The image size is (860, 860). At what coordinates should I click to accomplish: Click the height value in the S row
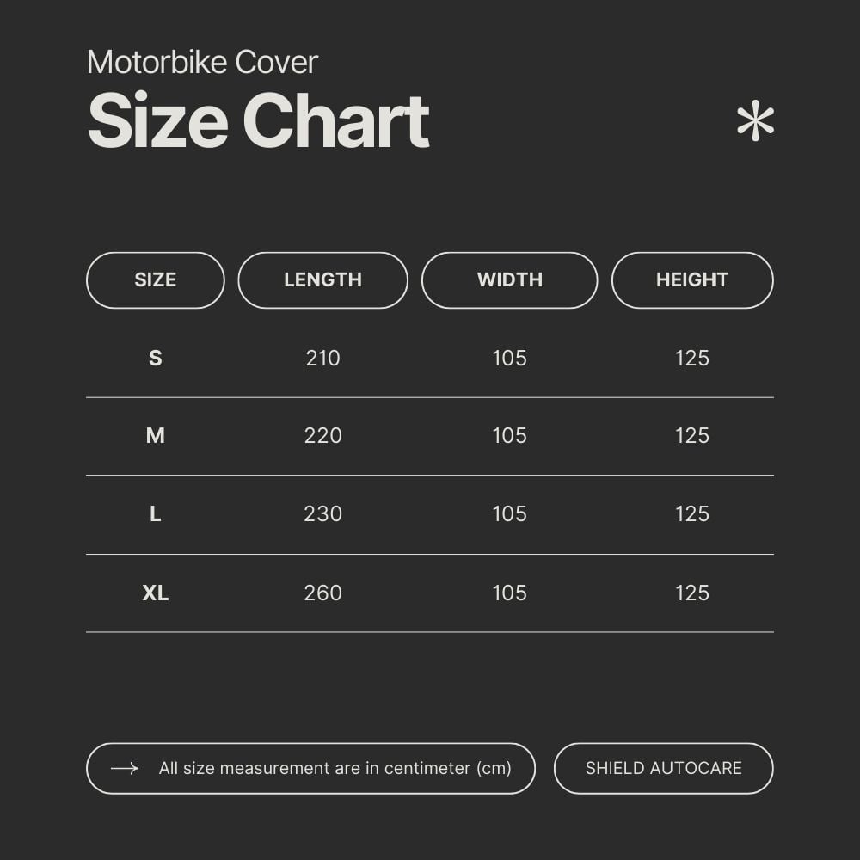pyautogui.click(x=692, y=359)
